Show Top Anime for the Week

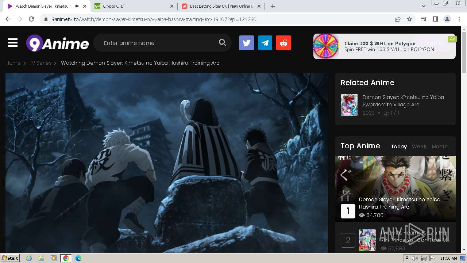(419, 146)
